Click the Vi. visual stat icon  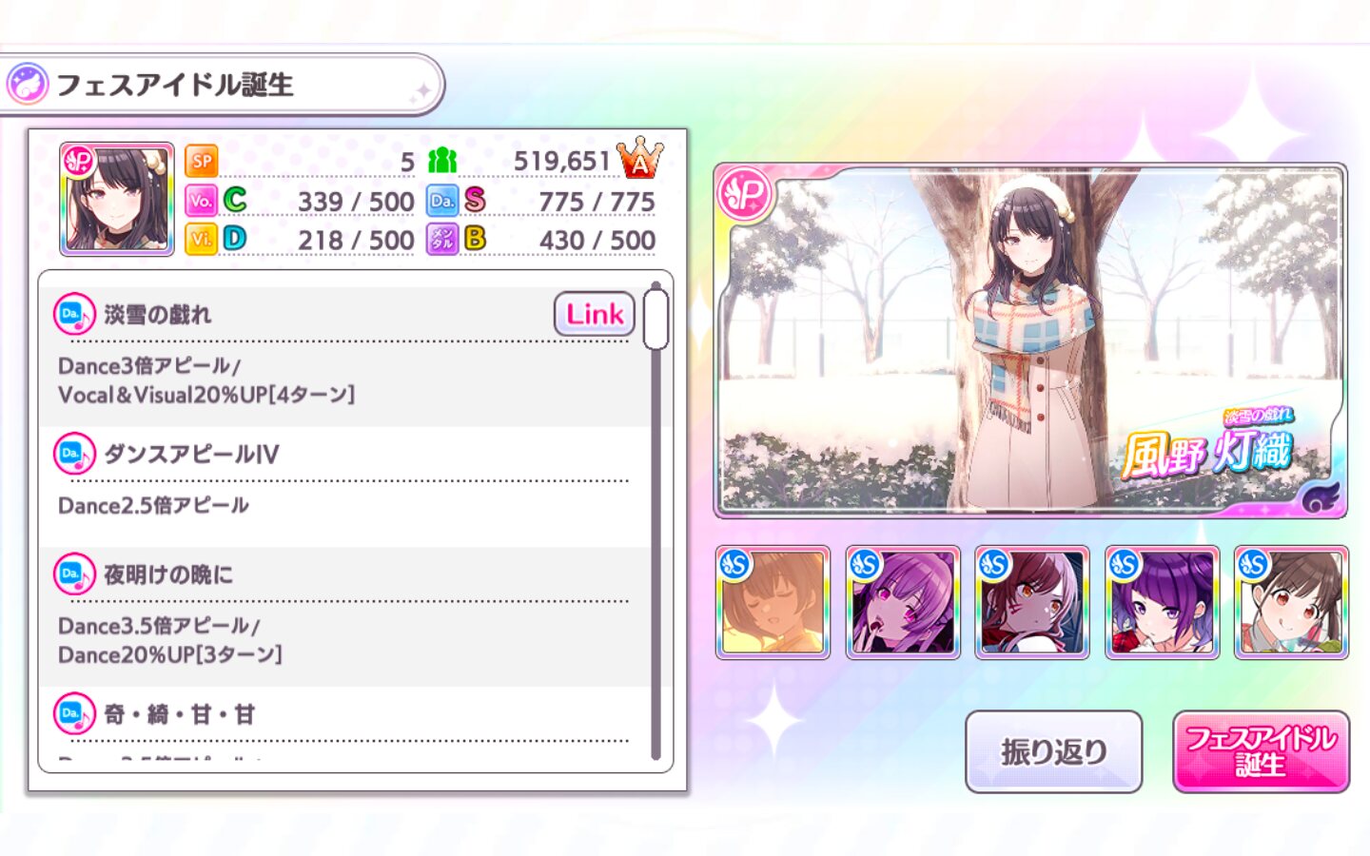tap(201, 239)
